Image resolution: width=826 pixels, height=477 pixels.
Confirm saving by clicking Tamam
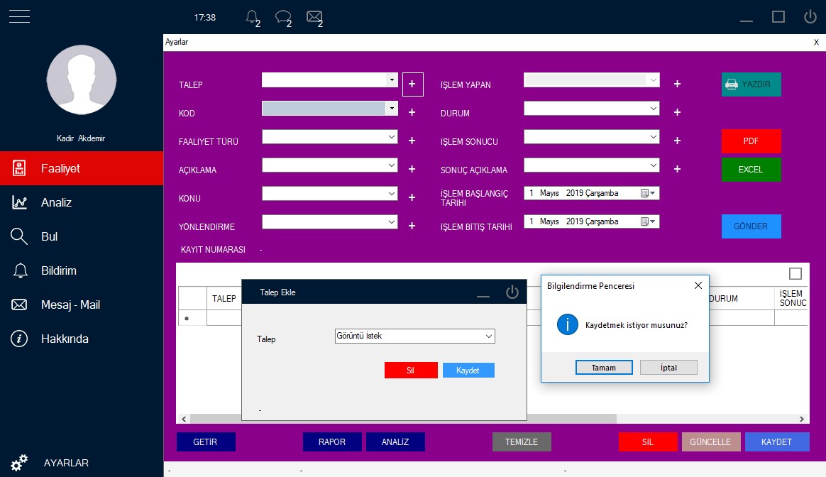pos(604,367)
